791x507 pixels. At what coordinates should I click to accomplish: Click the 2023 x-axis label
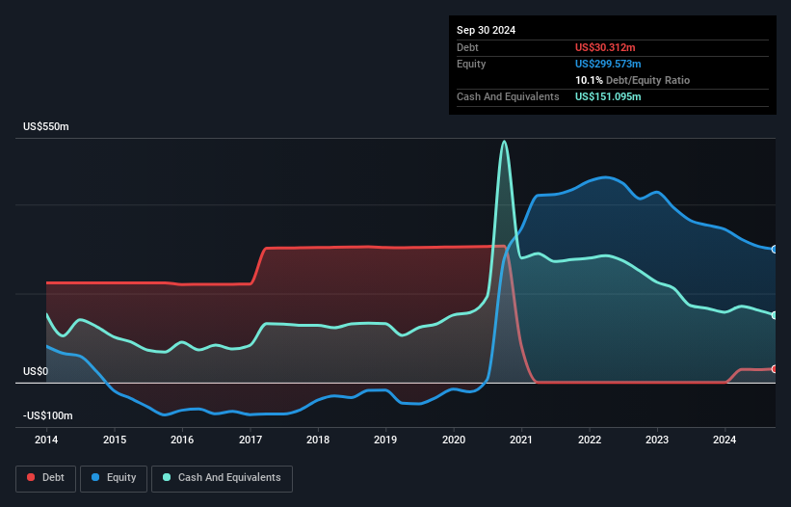click(x=657, y=440)
